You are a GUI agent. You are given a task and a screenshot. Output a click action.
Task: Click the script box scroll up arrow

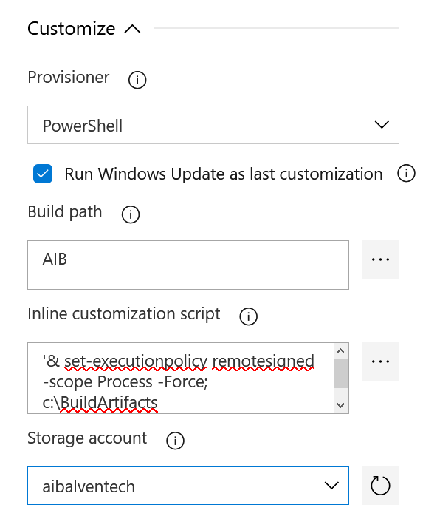coord(340,351)
